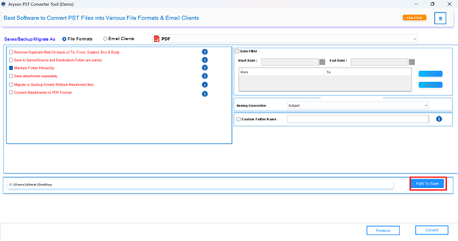The height and width of the screenshot is (241, 458).
Task: Open the Naming Convention Subject dropdown
Action: 358,105
